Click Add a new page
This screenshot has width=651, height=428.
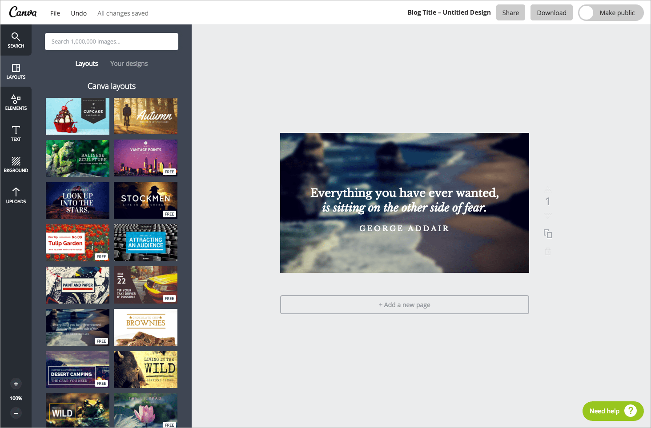click(404, 305)
